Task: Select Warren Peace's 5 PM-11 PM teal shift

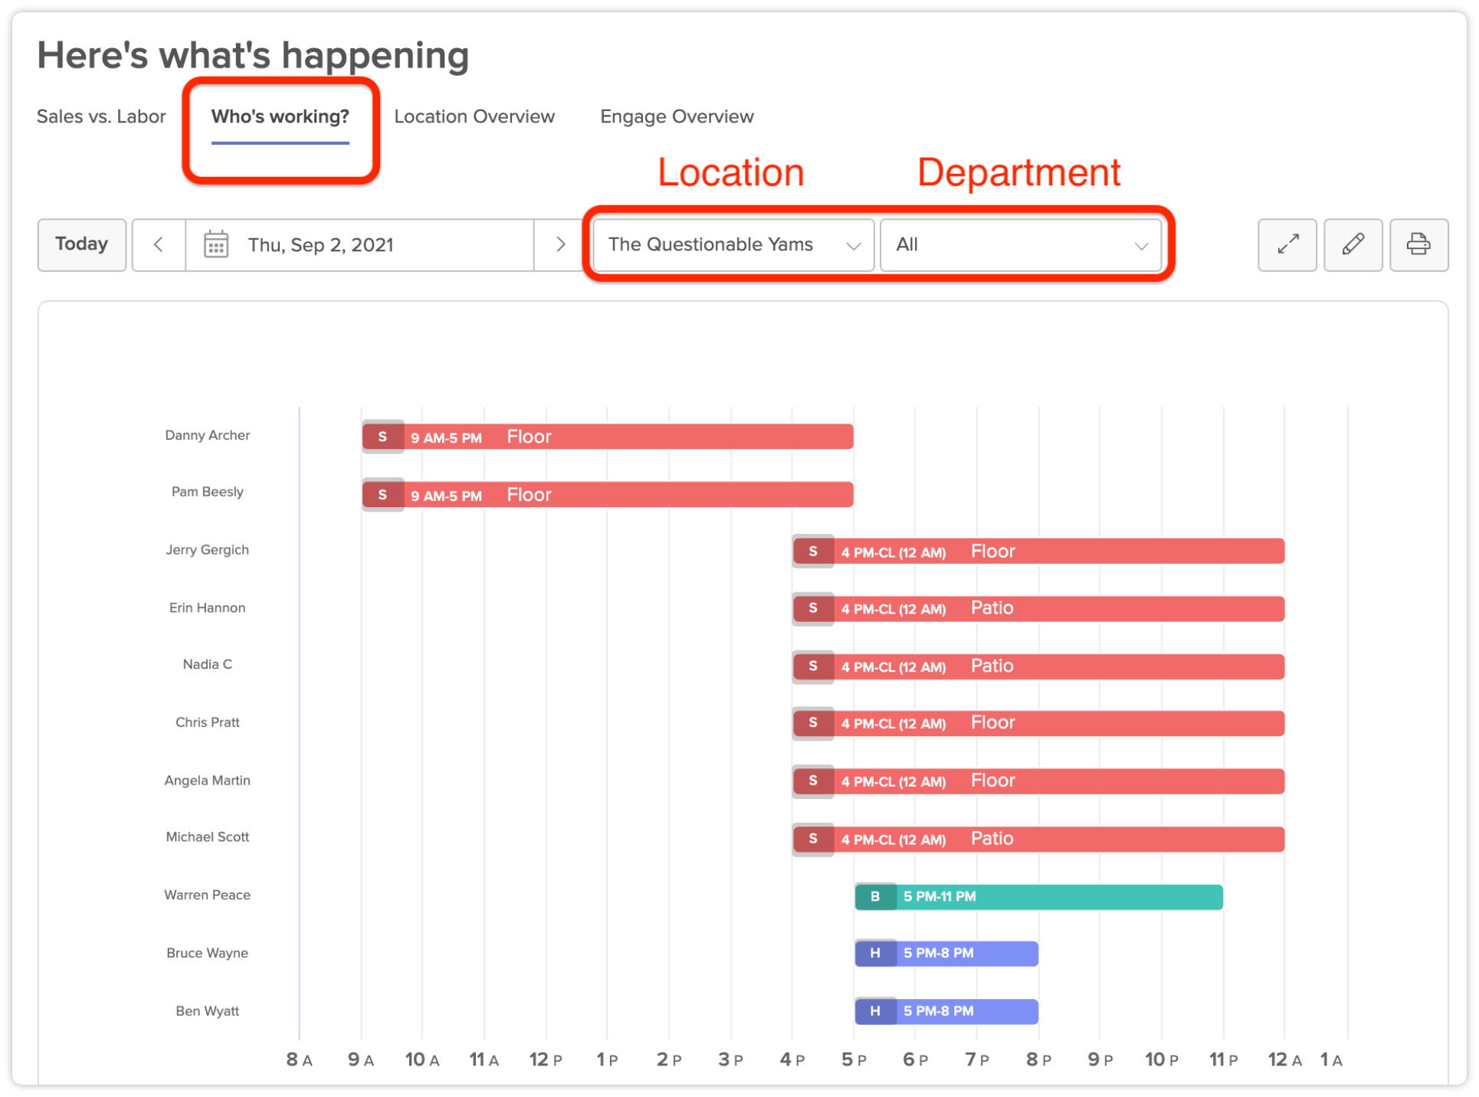Action: click(1038, 897)
